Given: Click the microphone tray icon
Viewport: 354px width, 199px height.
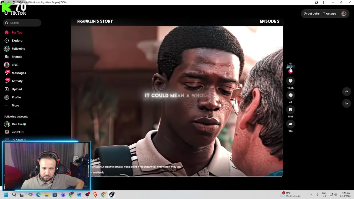Looking at the screenshot, I should click(x=317, y=195).
